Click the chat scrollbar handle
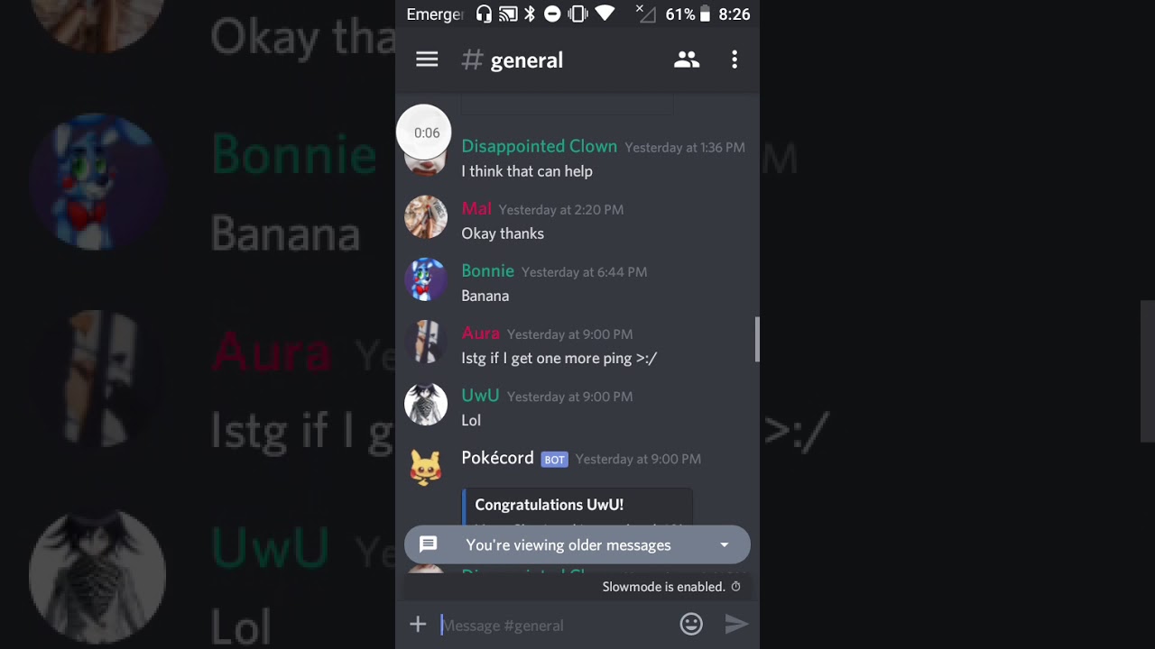1155x649 pixels. 757,339
